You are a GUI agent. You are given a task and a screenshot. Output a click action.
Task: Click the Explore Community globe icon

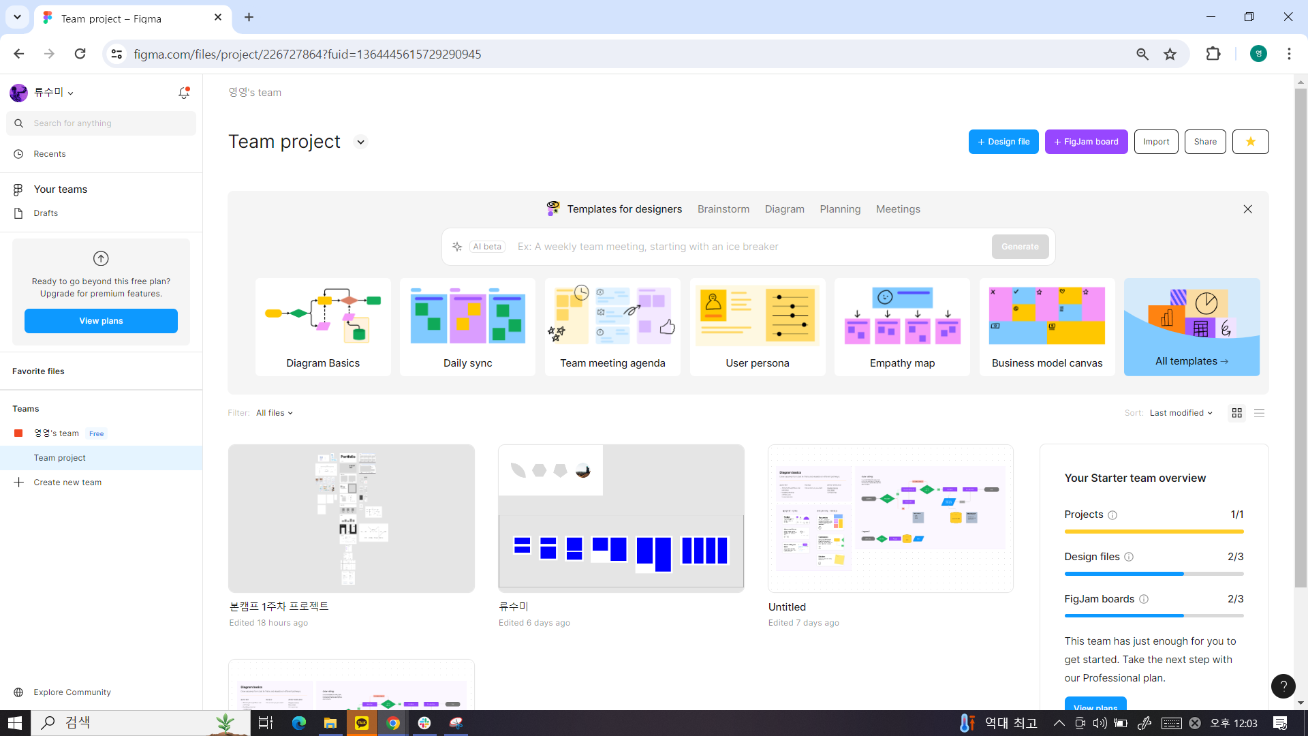click(18, 692)
